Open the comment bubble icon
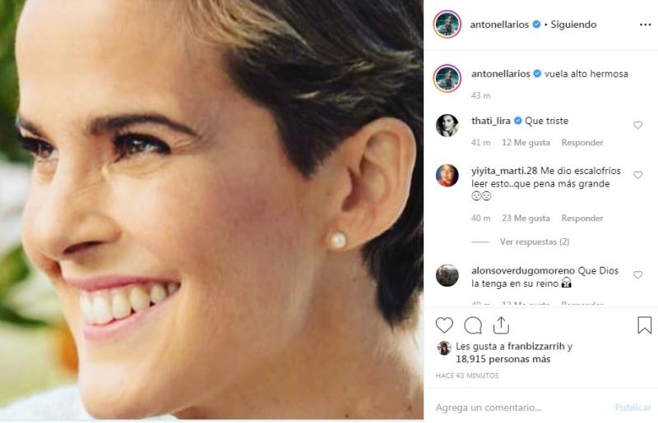The image size is (658, 423). pyautogui.click(x=473, y=325)
